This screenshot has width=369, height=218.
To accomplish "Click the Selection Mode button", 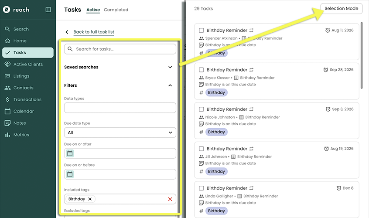I will click(x=341, y=9).
